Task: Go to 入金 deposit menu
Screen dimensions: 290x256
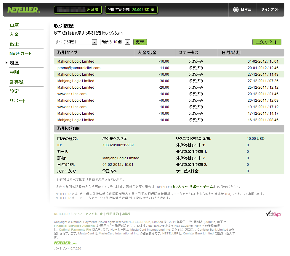Action: (x=14, y=35)
